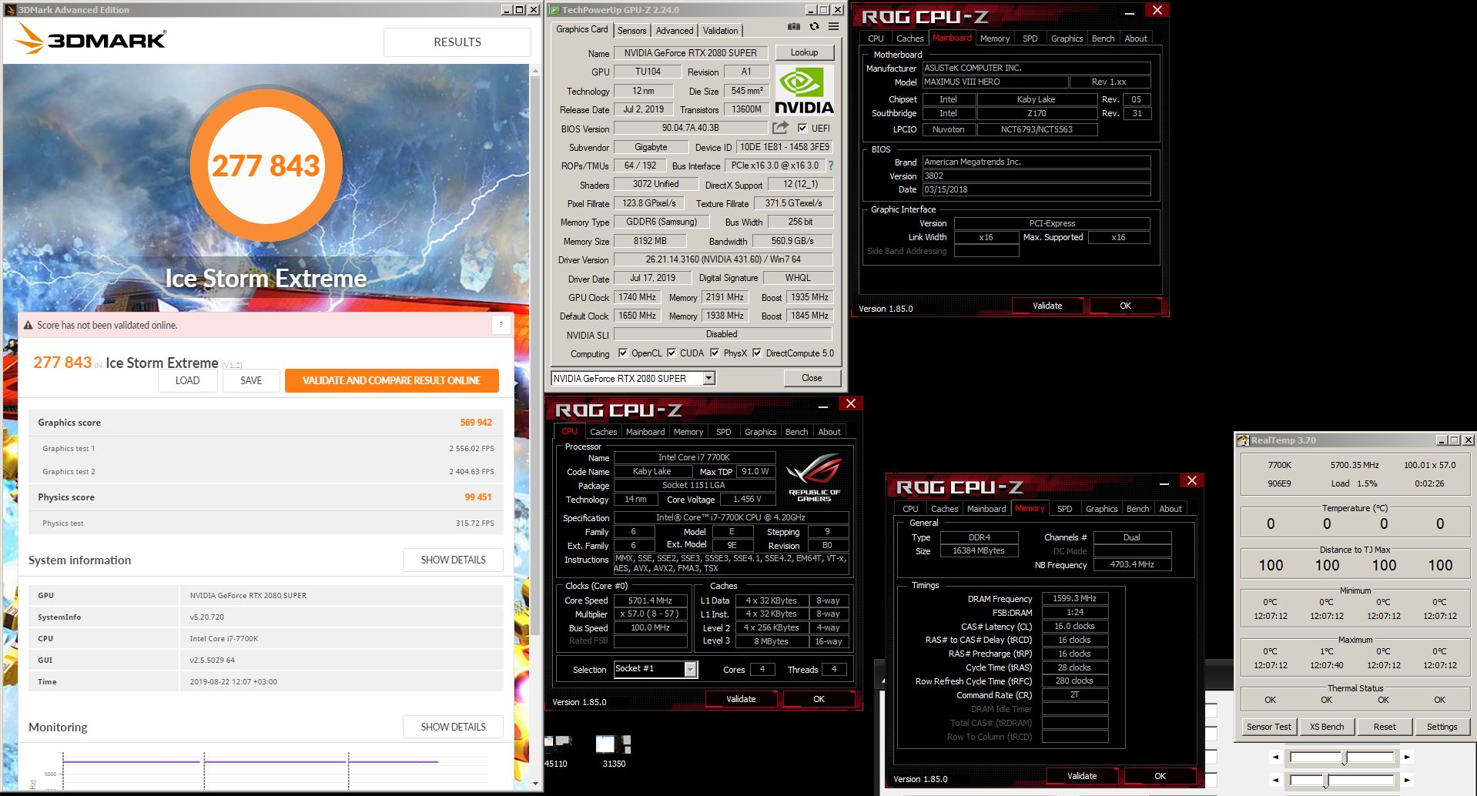Click the GPU Name field in GPU-Z
This screenshot has width=1477, height=796.
(x=690, y=53)
